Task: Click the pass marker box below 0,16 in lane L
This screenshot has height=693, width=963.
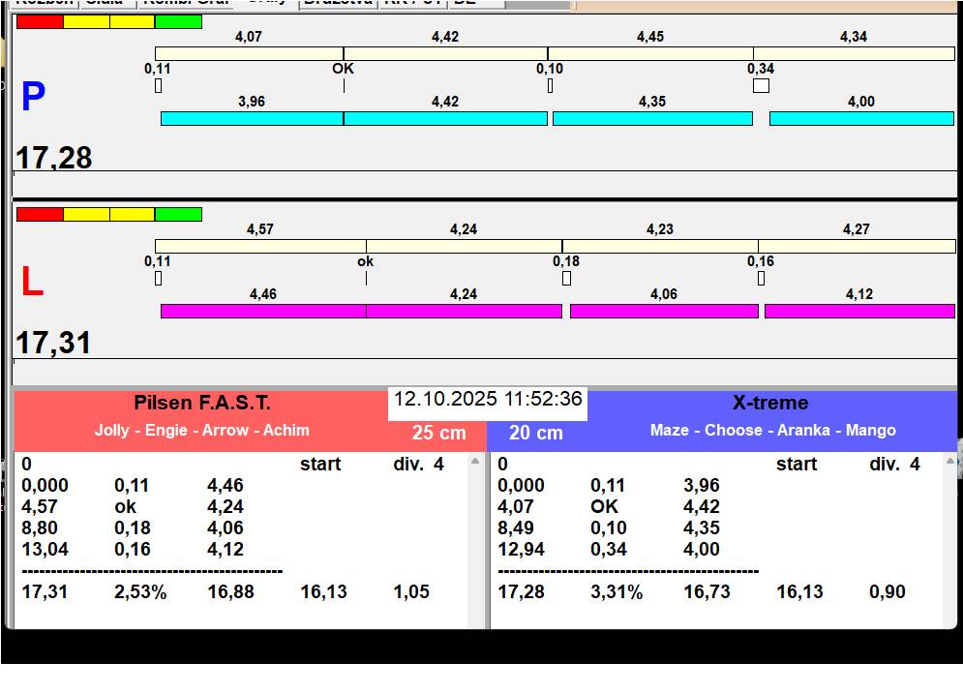Action: [761, 279]
